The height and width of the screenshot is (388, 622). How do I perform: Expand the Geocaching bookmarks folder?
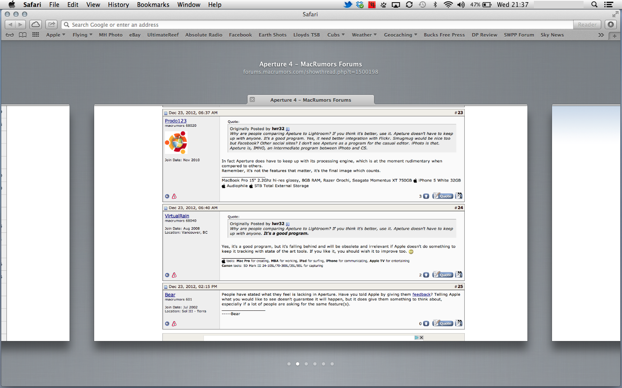pos(400,35)
